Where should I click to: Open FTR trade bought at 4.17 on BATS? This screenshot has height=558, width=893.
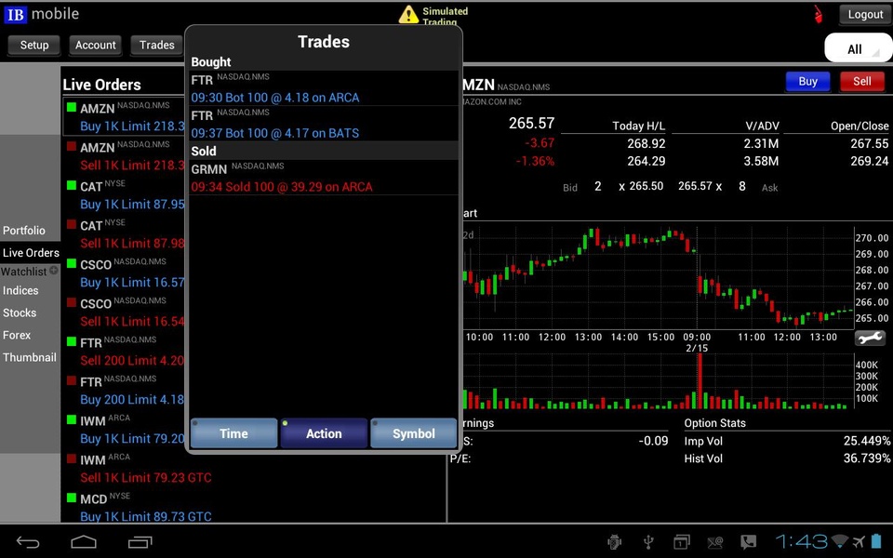click(324, 124)
